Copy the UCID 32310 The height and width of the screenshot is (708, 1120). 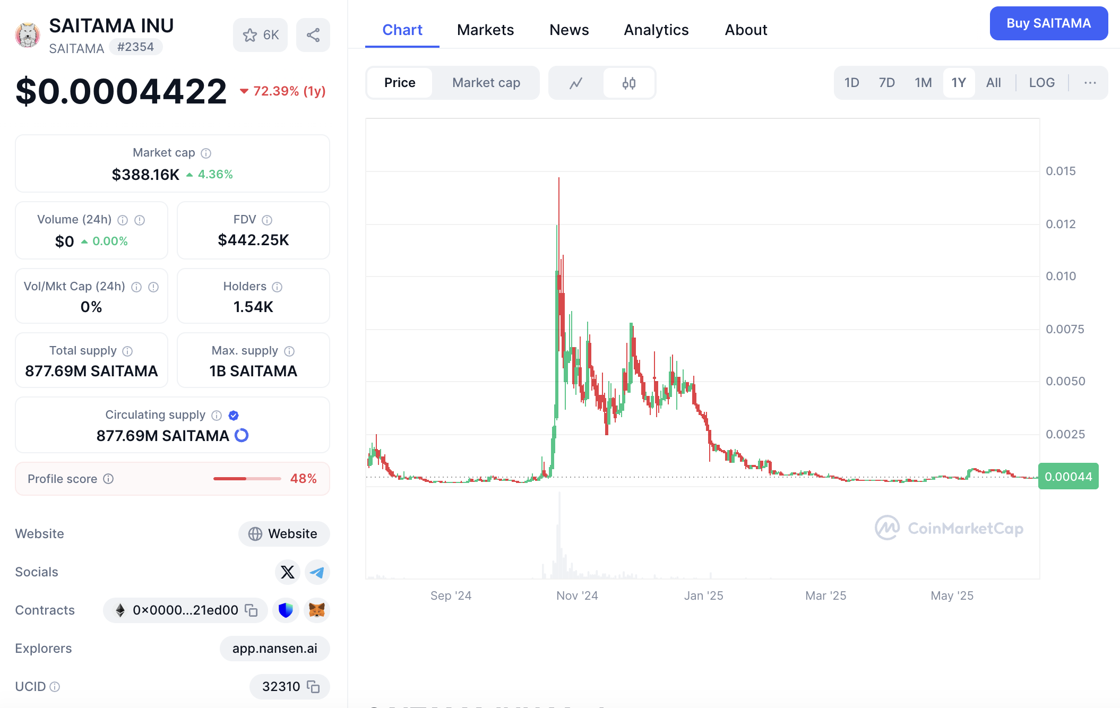click(313, 687)
